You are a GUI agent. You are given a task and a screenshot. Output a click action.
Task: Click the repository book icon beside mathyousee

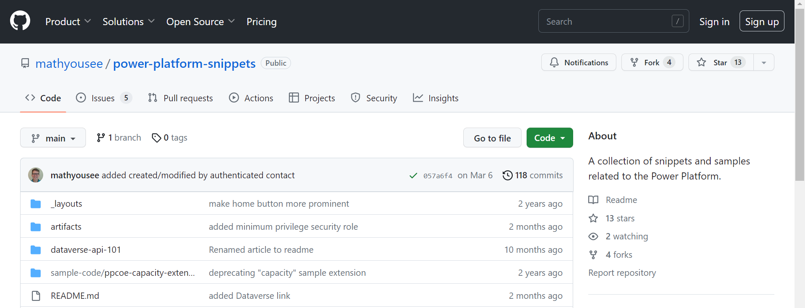tap(25, 63)
